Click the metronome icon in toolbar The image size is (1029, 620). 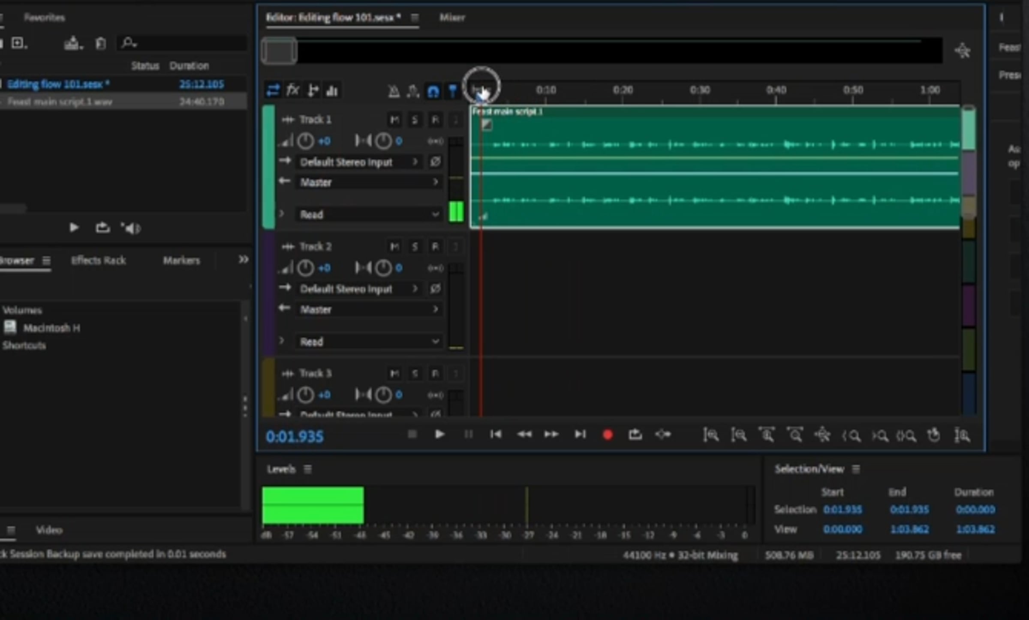(394, 91)
